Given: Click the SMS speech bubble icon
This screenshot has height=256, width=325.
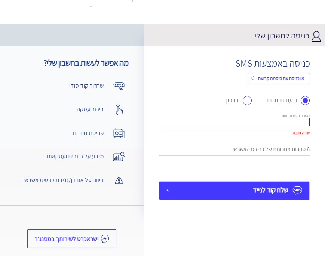Looking at the screenshot, I should pyautogui.click(x=297, y=190).
